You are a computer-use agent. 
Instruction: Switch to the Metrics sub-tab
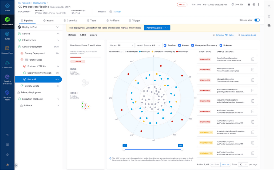[x=72, y=35]
